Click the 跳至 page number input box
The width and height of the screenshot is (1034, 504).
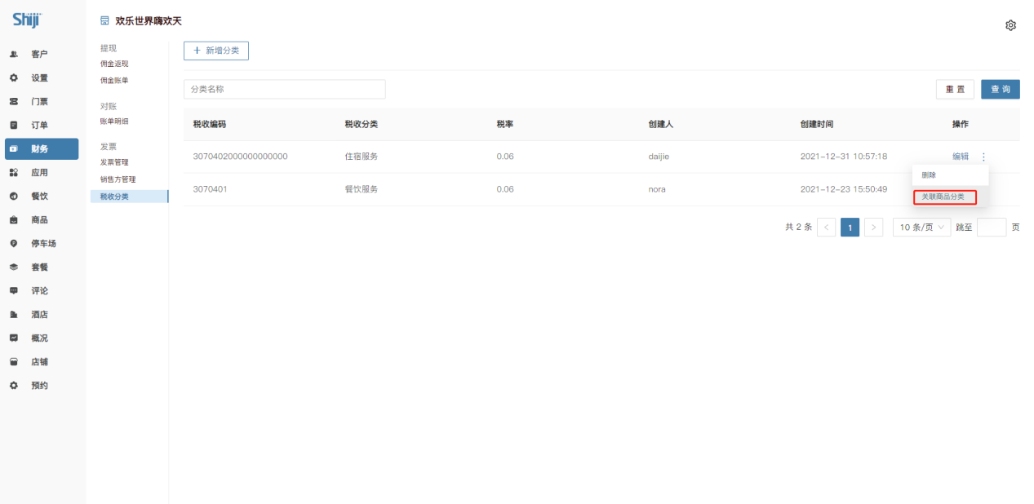(992, 228)
